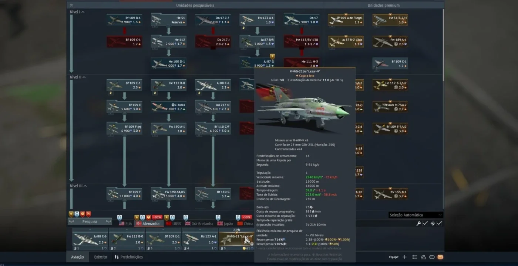Viewport: 518px width, 266px height.
Task: Select the He 100 D-1 card
Action: coord(168,63)
